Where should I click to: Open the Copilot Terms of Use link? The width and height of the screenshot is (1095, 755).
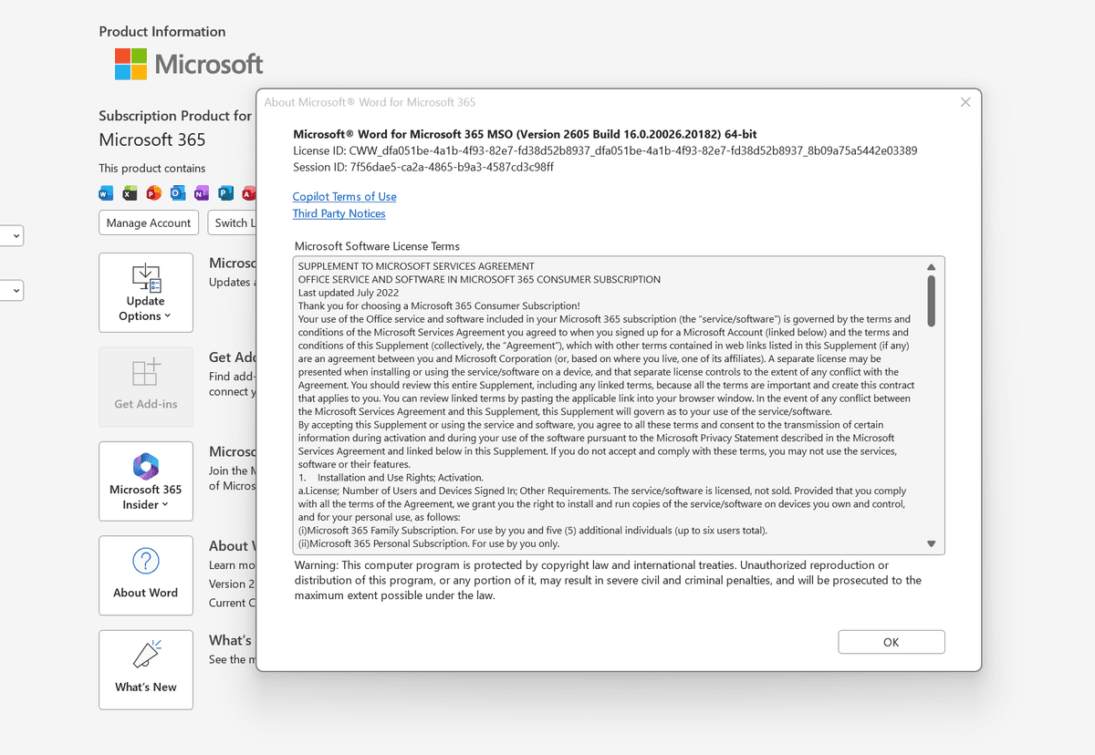tap(344, 196)
